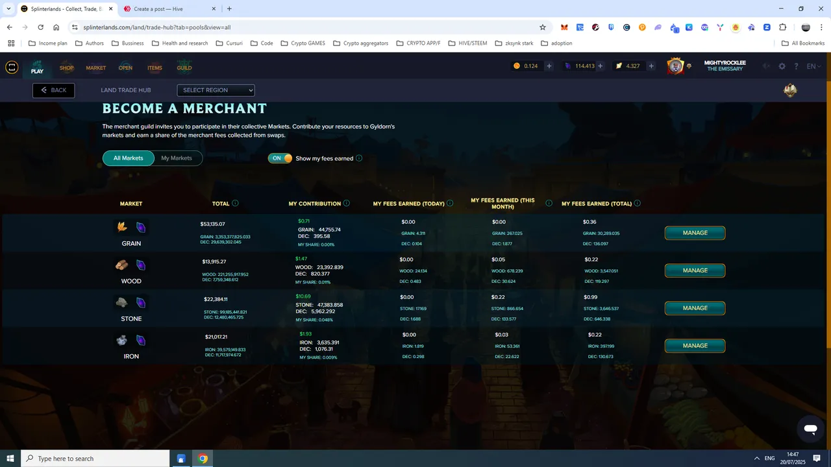Open Chrome three-dot menu

pos(821,27)
